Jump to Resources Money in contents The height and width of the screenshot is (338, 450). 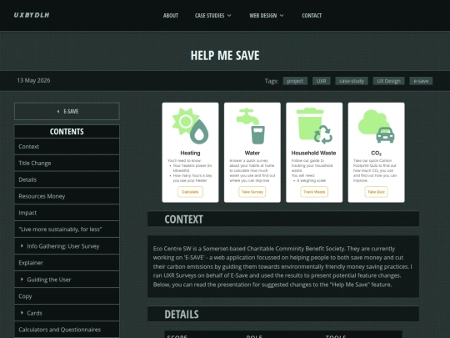click(x=67, y=196)
